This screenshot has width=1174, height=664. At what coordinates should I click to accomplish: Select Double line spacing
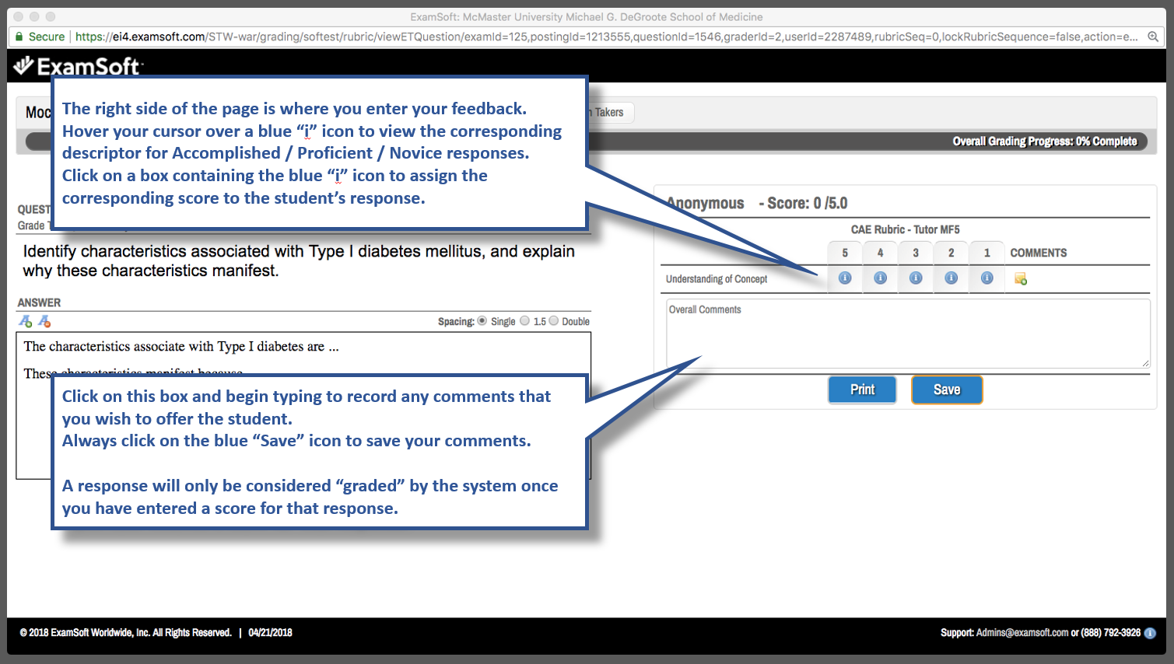click(554, 321)
